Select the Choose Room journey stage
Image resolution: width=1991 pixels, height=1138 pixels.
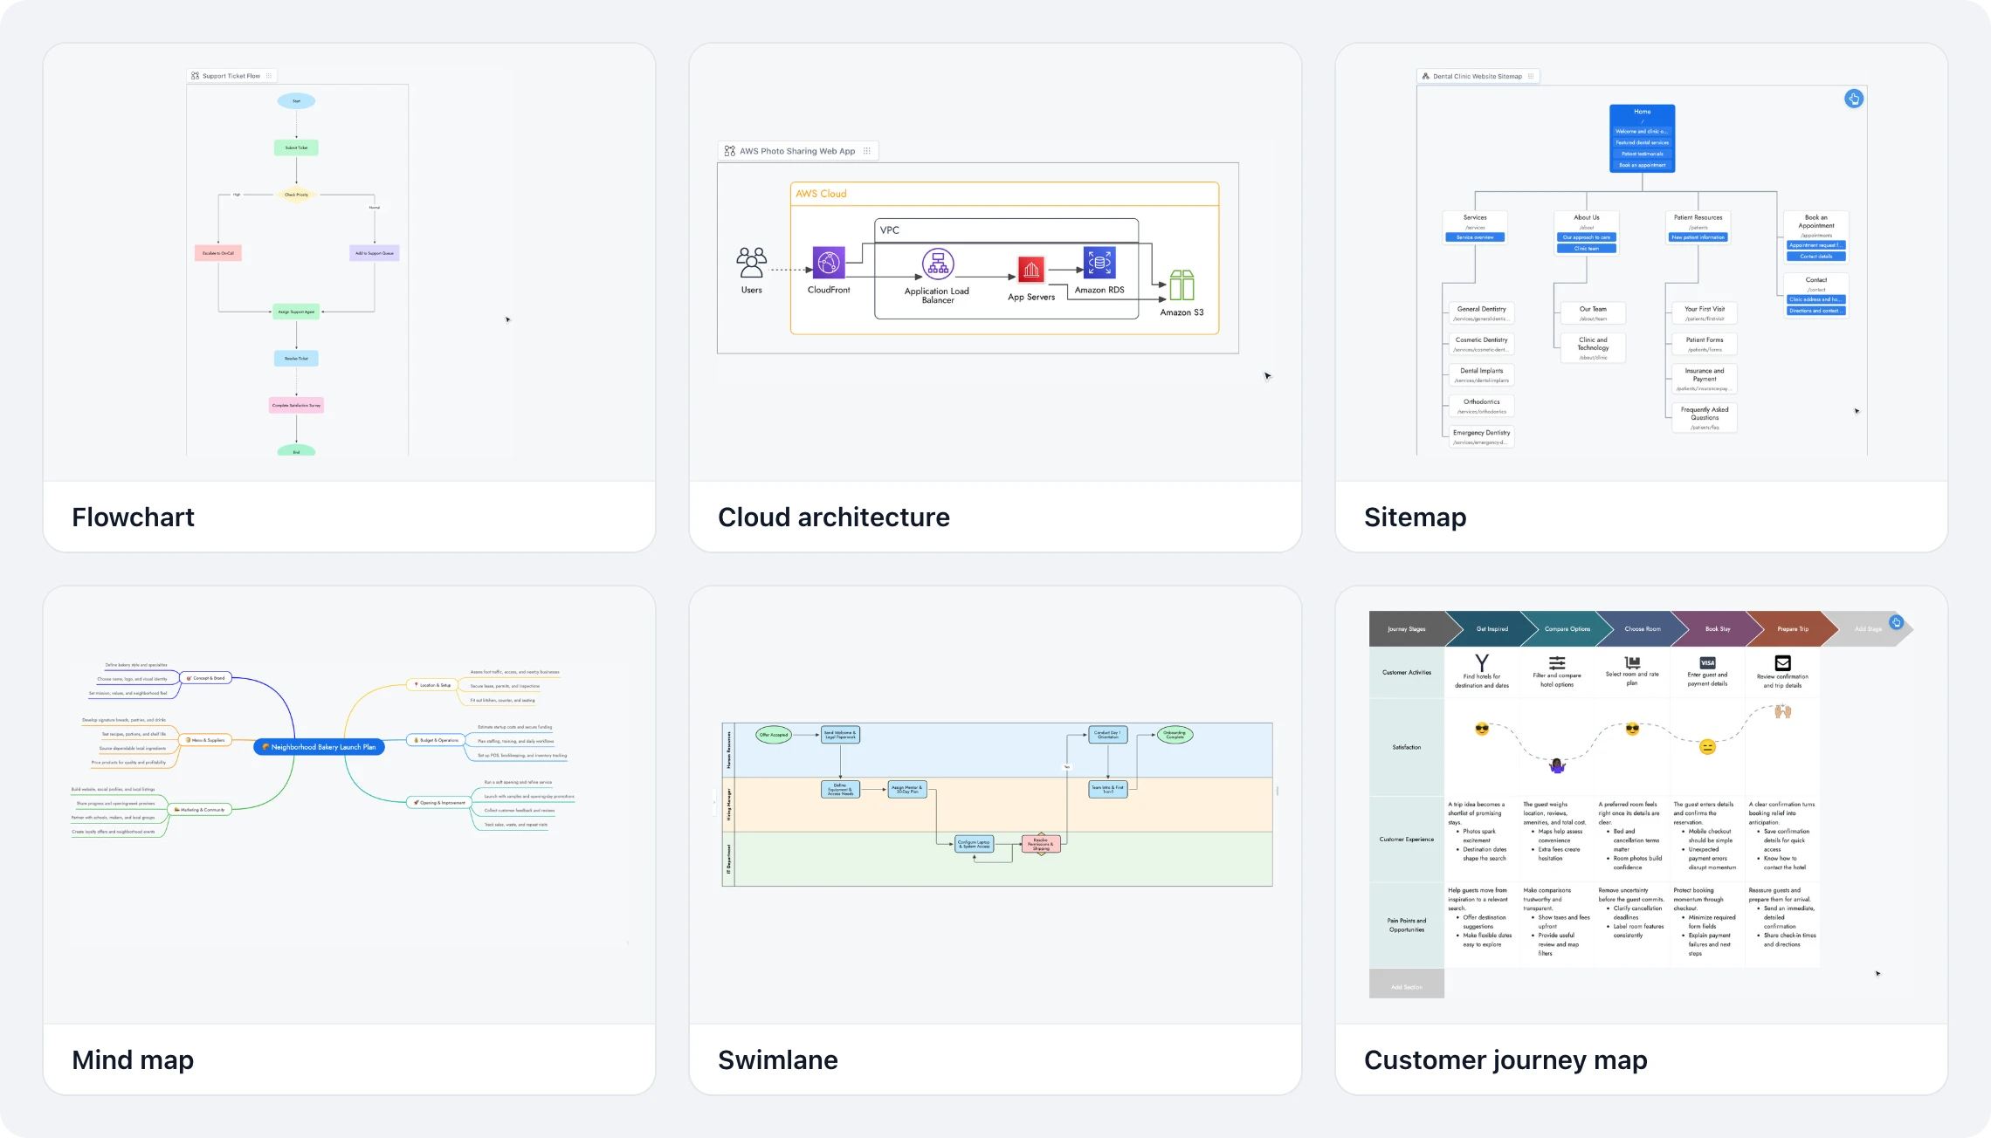click(1643, 629)
